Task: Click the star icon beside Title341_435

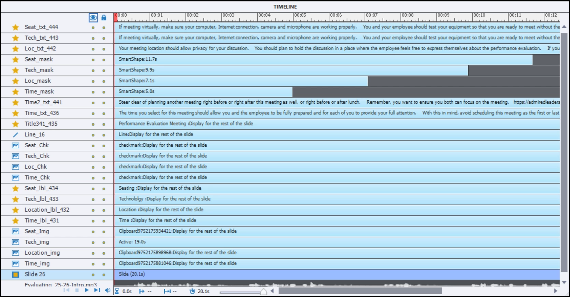Action: point(15,124)
